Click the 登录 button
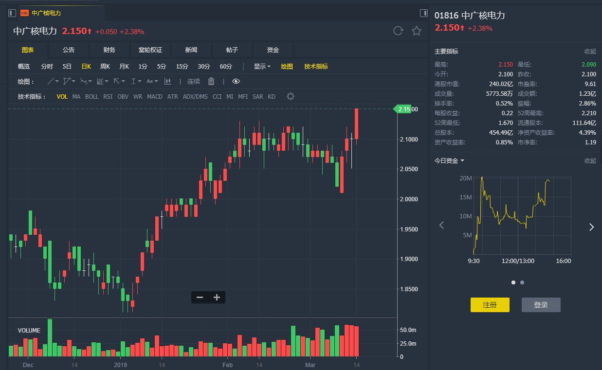Screen dimensions: 602x370 pos(541,305)
